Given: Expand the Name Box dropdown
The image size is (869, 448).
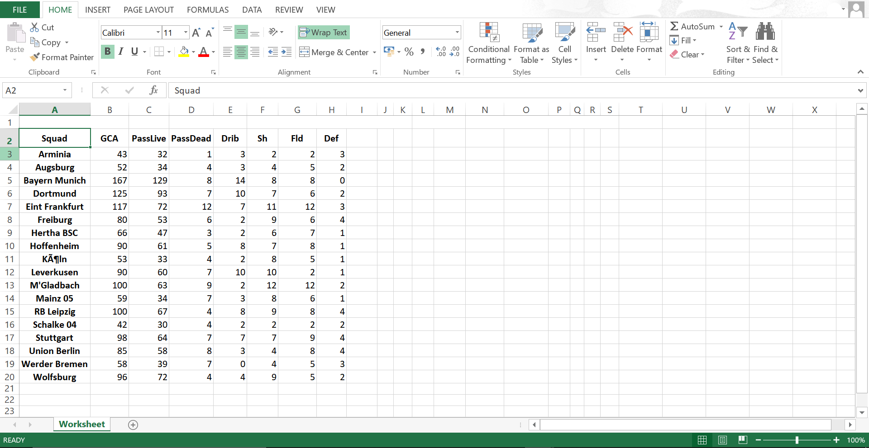Looking at the screenshot, I should click(x=65, y=90).
